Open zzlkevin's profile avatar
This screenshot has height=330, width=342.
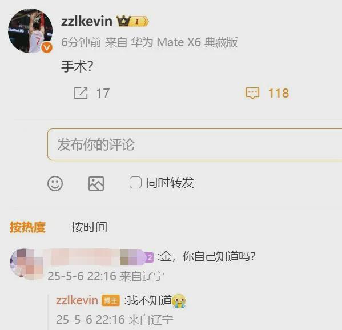[x=30, y=31]
